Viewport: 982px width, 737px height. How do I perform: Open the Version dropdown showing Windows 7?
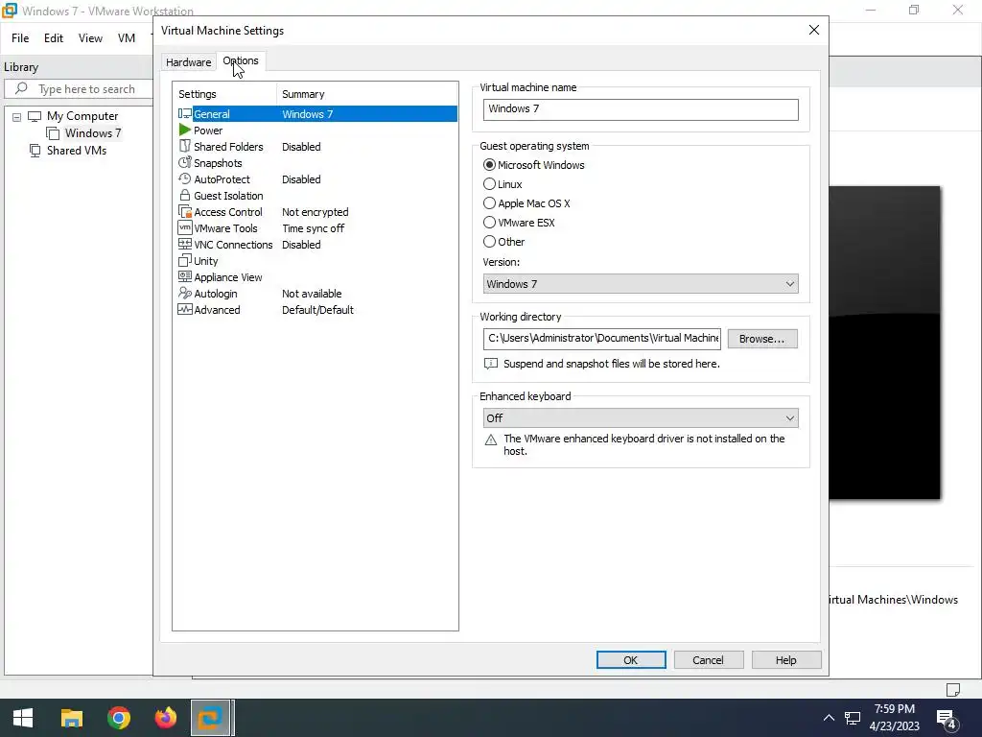pos(640,284)
